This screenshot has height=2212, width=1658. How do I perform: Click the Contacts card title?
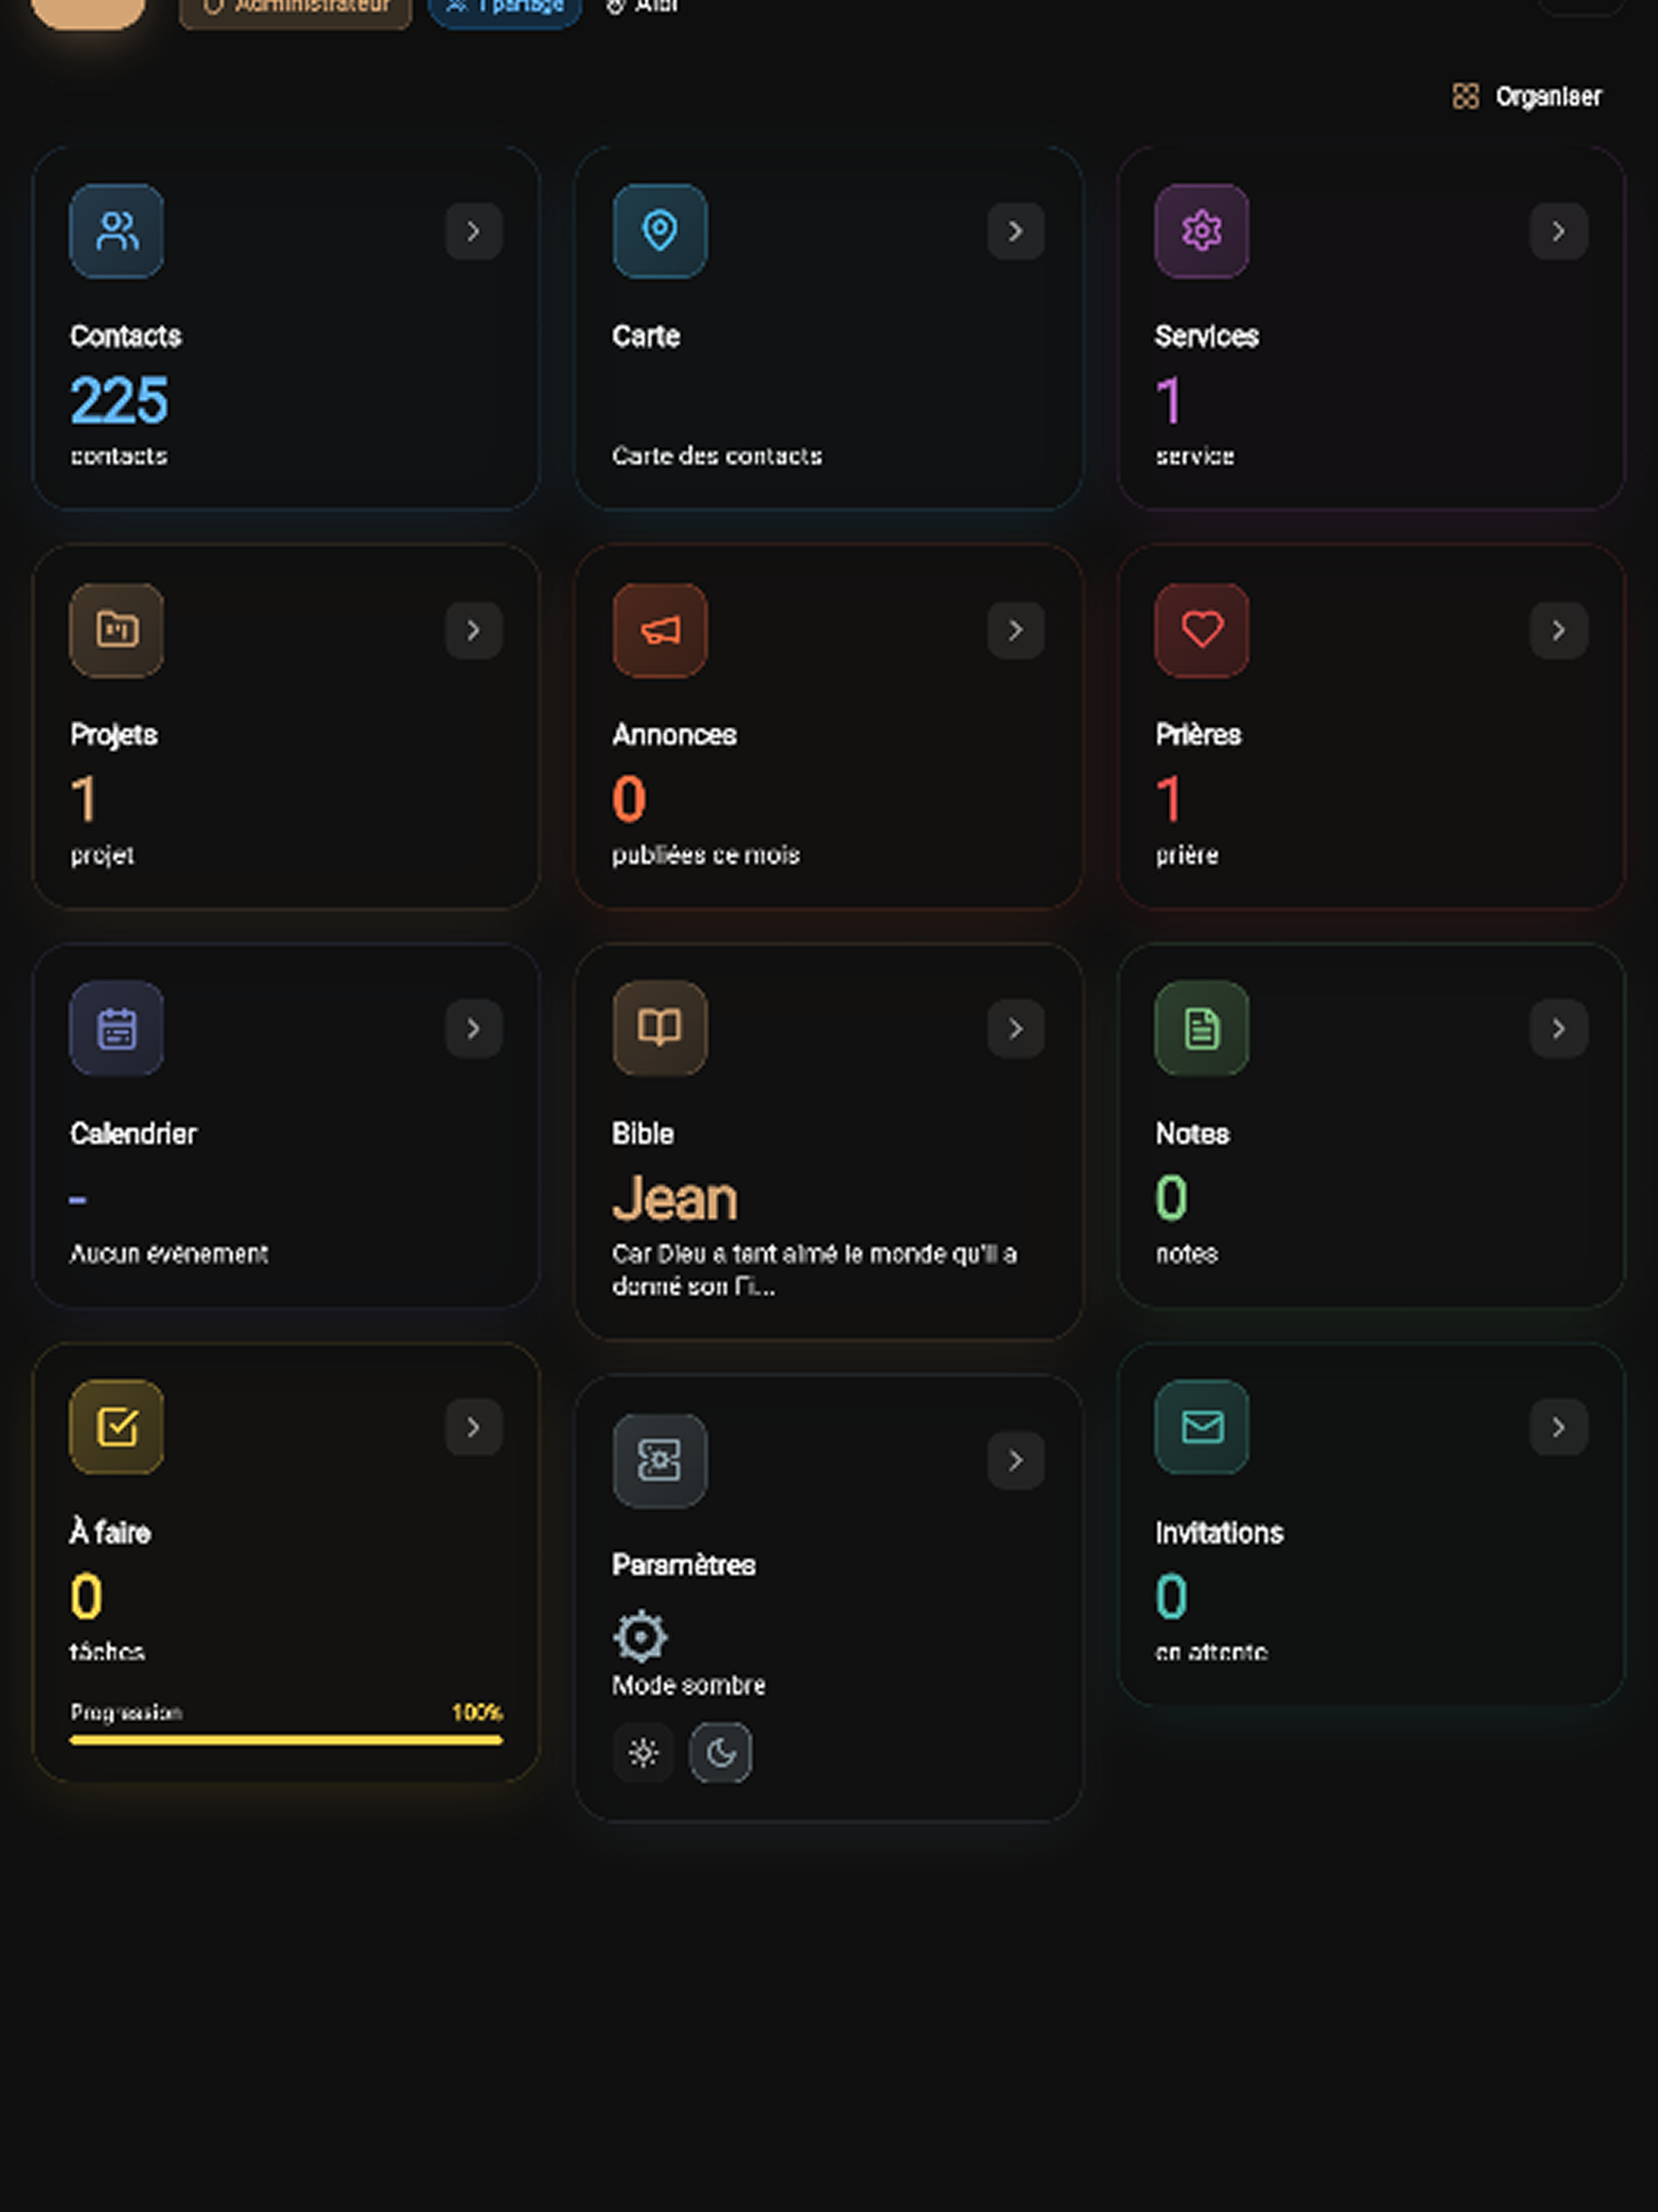(126, 336)
